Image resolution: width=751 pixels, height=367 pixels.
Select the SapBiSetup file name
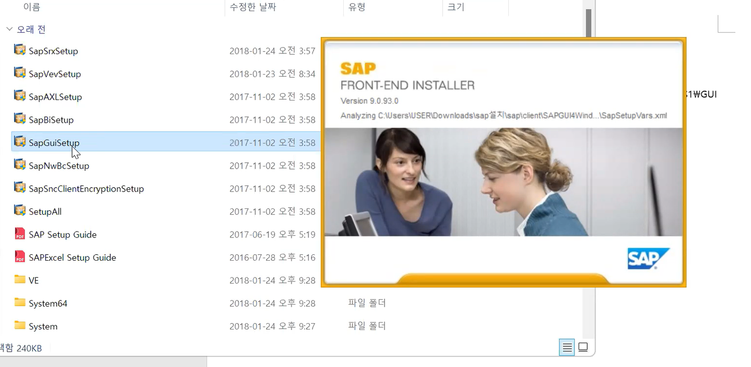click(x=51, y=120)
